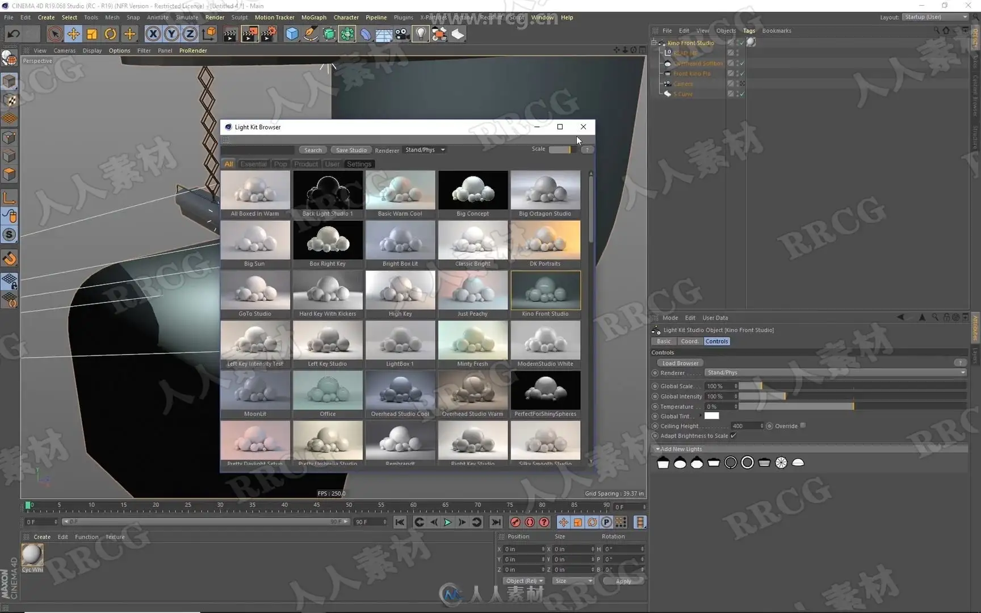Viewport: 981px width, 613px height.
Task: Click the Camera object icon
Action: pos(403,35)
